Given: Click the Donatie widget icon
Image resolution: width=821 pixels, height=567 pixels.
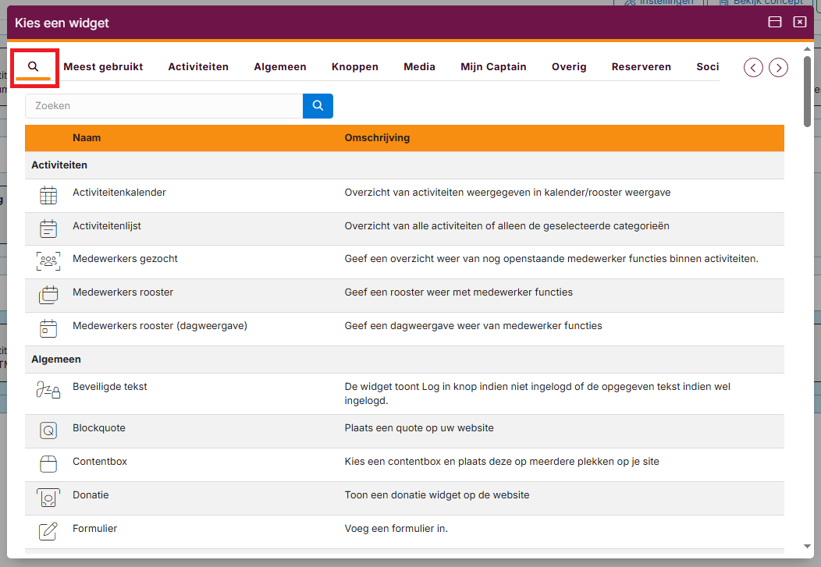Looking at the screenshot, I should pyautogui.click(x=48, y=497).
